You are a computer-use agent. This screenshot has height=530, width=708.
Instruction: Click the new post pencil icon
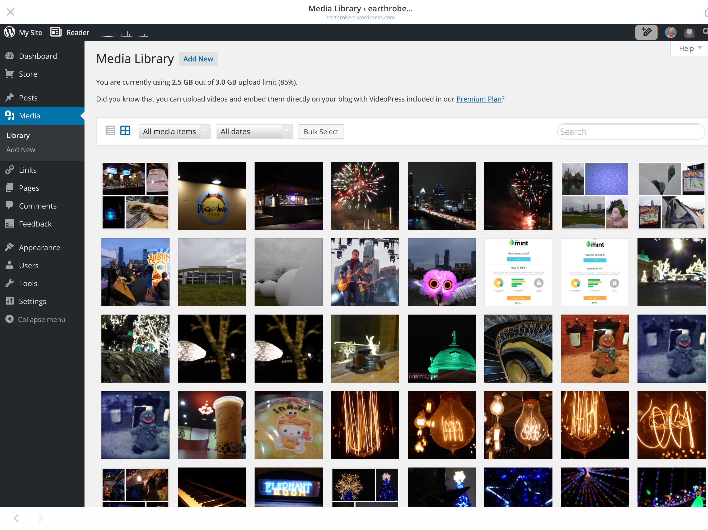click(x=646, y=32)
